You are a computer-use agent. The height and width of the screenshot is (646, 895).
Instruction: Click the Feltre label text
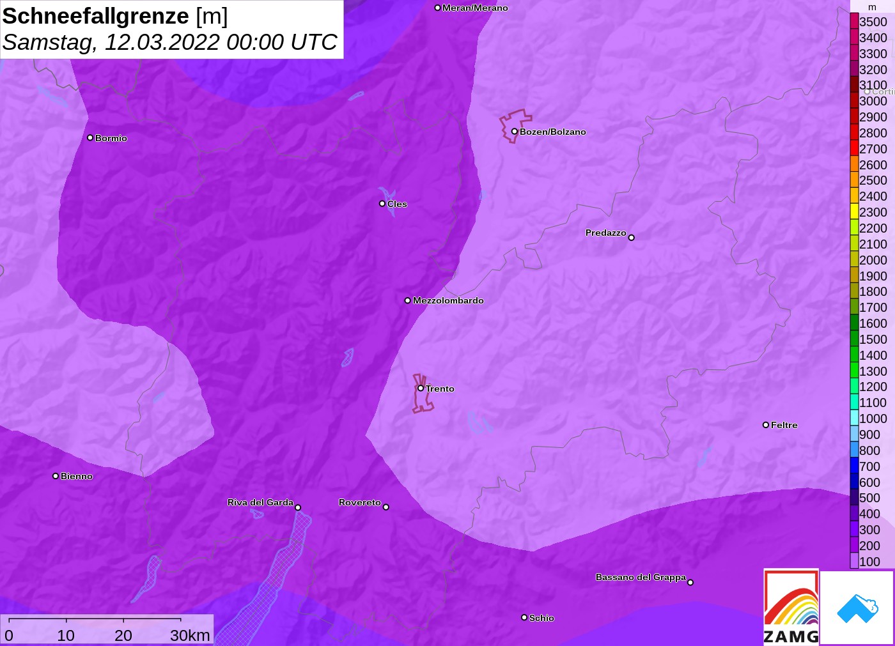click(784, 425)
